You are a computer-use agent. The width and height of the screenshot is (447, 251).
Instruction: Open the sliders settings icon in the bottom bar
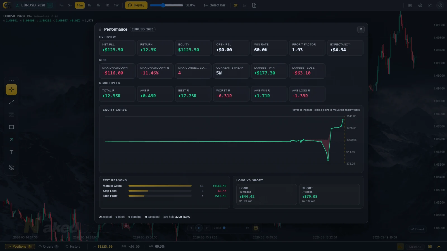pyautogui.click(x=430, y=247)
